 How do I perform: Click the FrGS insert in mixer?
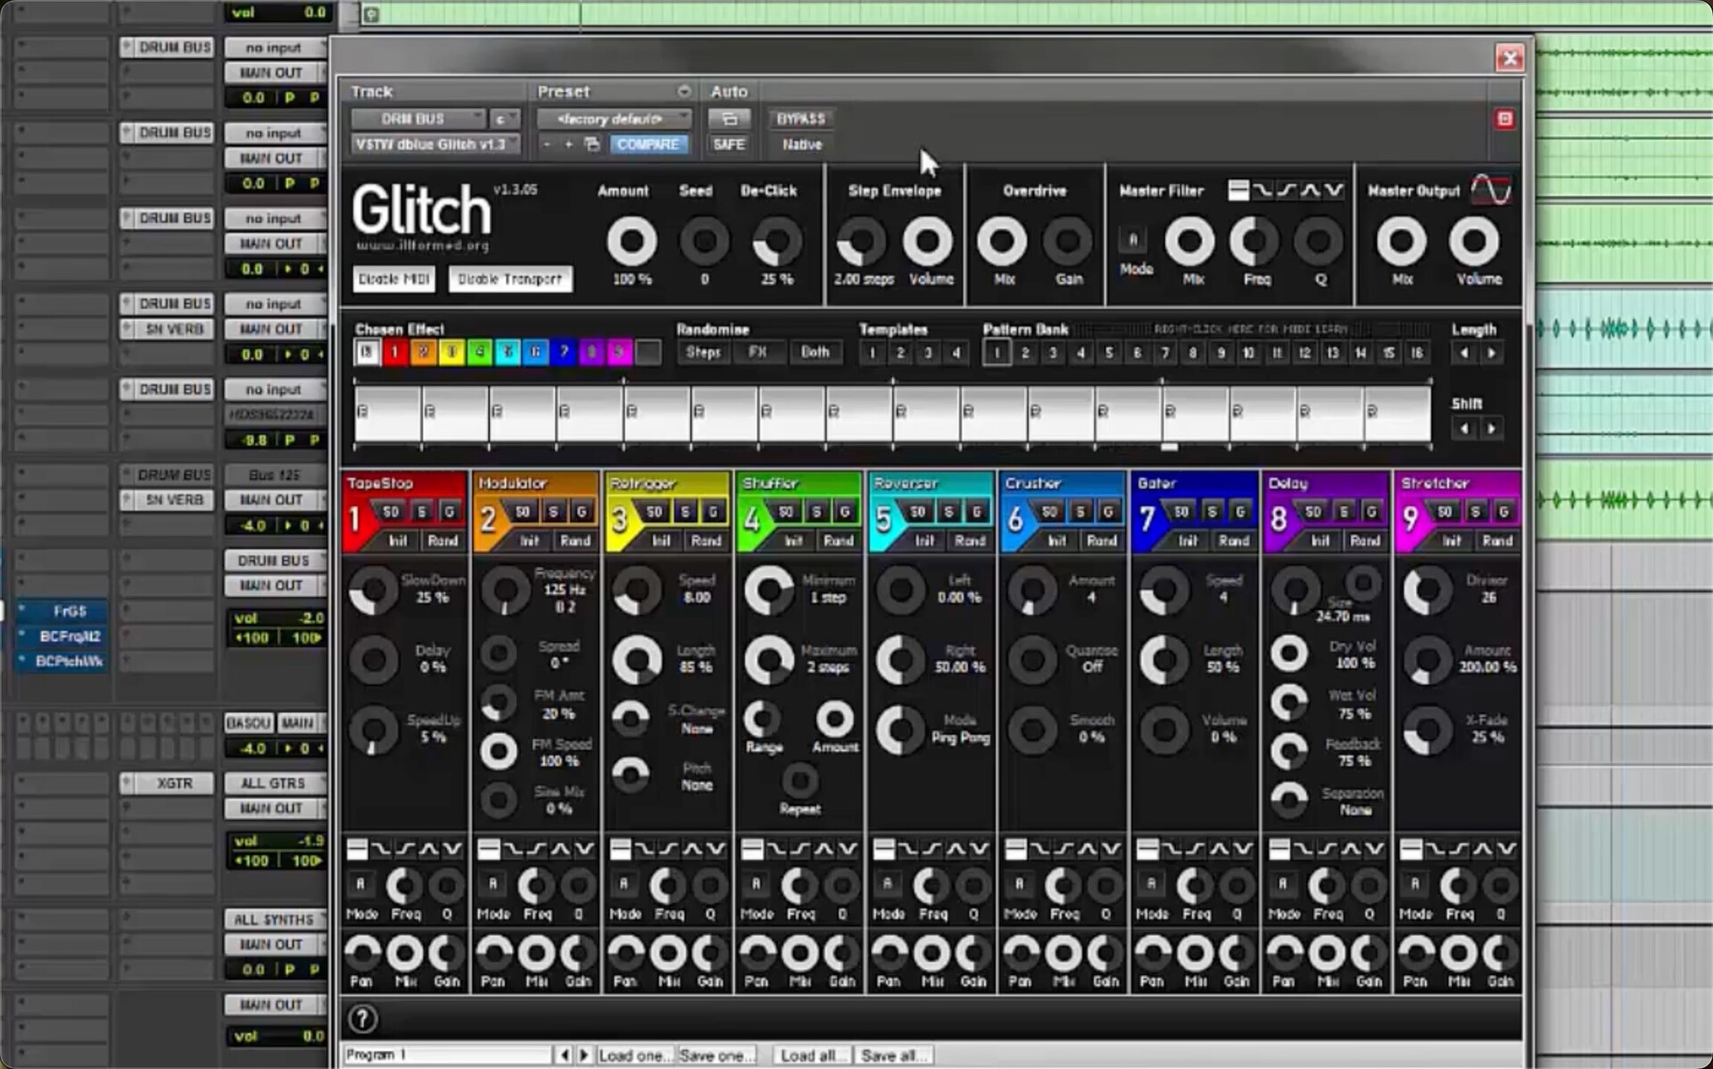click(62, 611)
